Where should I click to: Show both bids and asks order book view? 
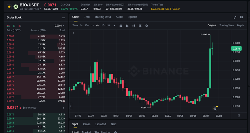[8, 26]
